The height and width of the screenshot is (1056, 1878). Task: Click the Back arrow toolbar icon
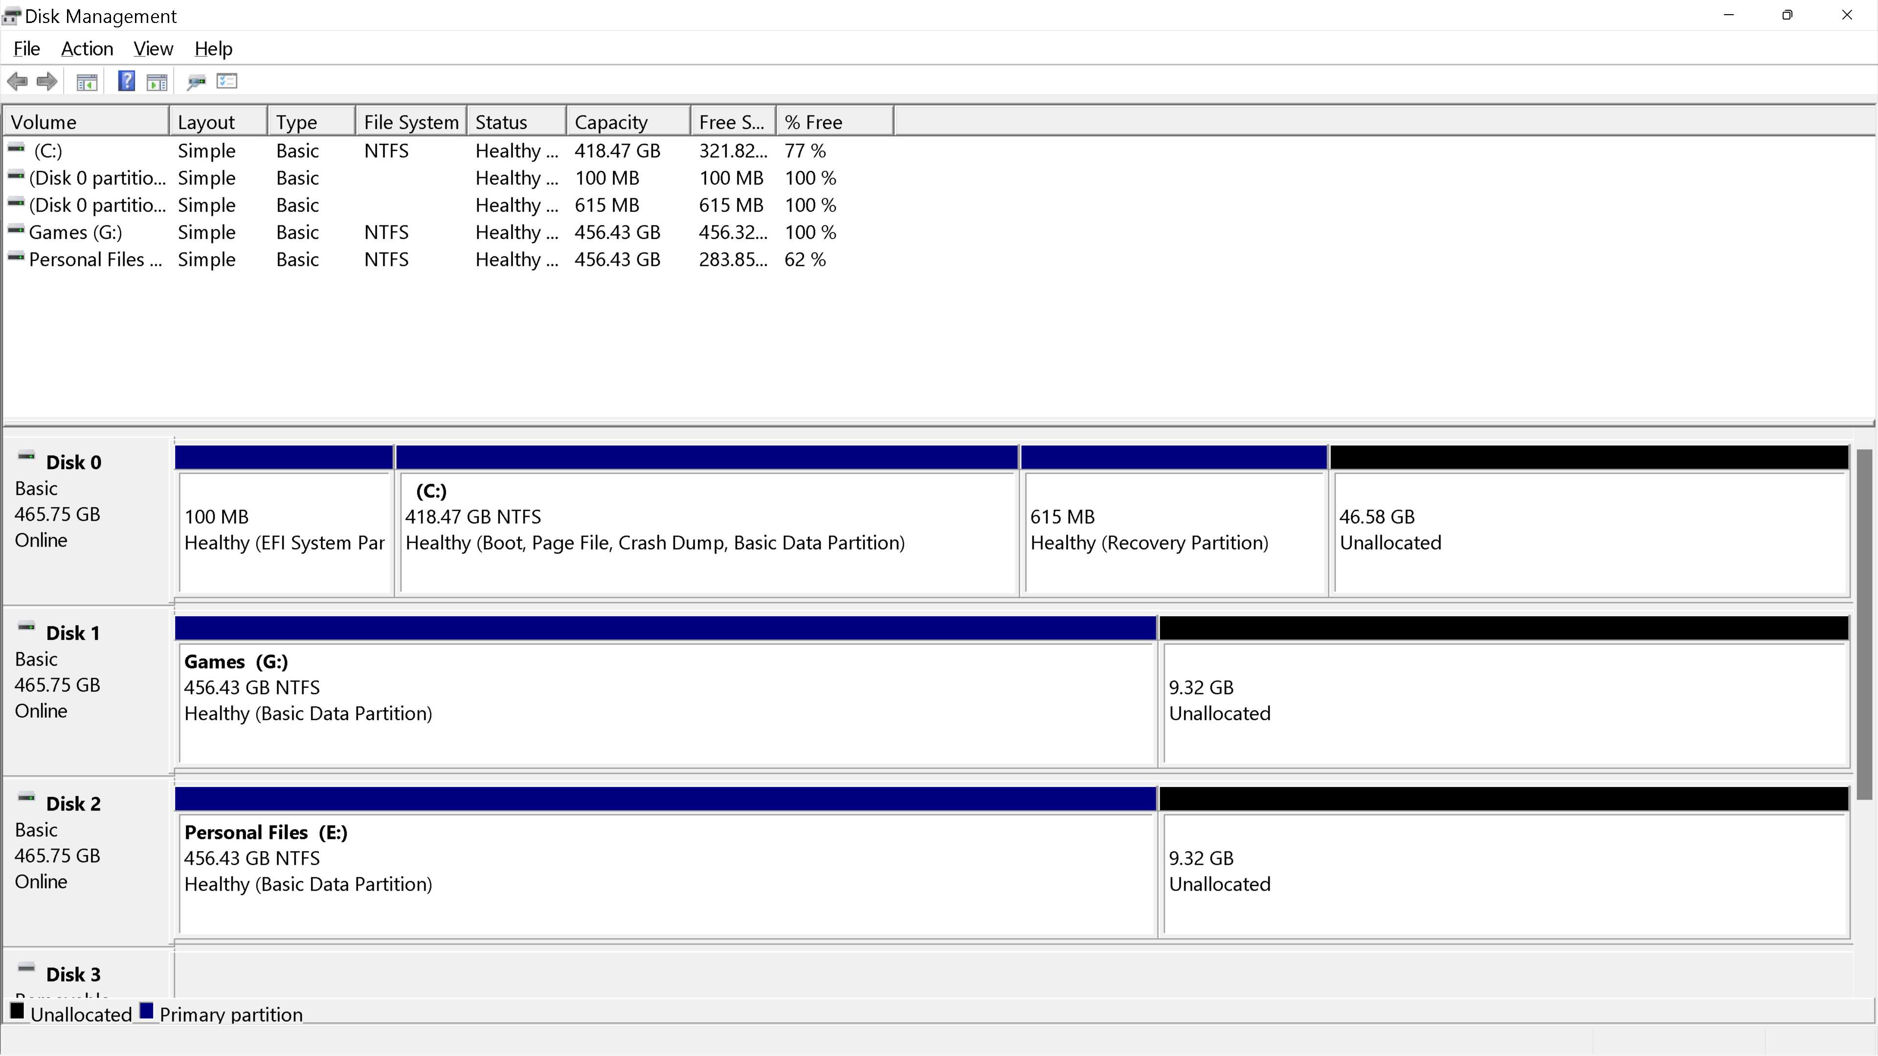coord(17,82)
